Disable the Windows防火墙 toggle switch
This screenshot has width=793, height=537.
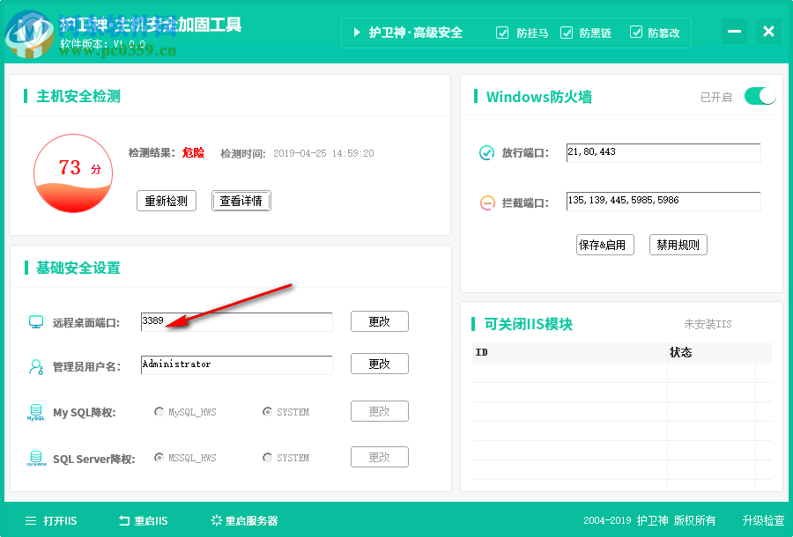coord(760,96)
